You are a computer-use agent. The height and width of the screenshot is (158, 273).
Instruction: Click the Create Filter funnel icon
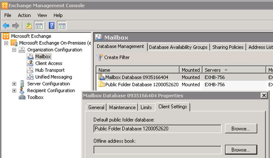[x=100, y=57]
